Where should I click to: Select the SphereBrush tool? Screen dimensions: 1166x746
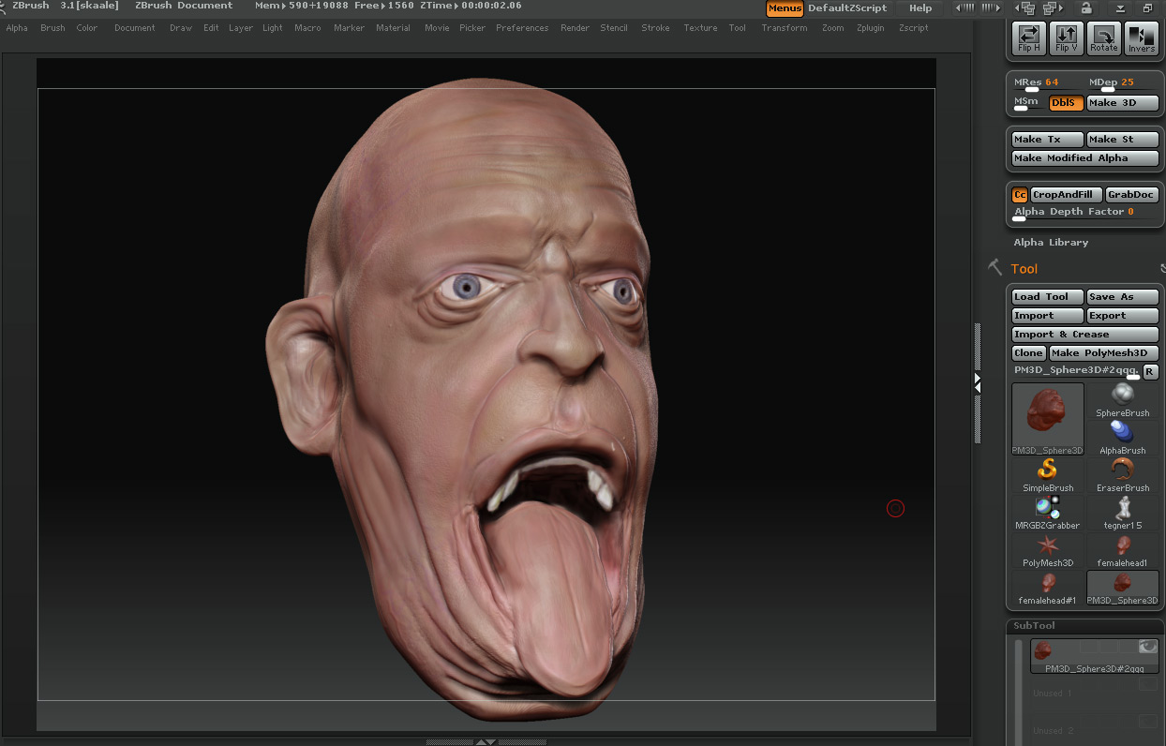coord(1122,400)
